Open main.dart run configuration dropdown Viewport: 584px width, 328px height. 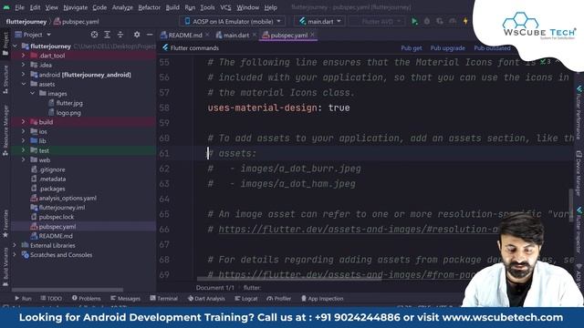pos(320,22)
